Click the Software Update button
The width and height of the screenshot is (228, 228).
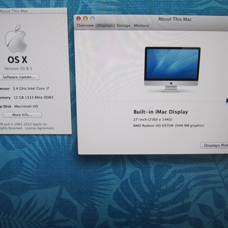(x=19, y=77)
